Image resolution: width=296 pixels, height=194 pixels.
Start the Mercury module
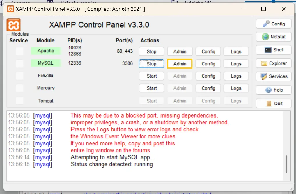pos(151,88)
